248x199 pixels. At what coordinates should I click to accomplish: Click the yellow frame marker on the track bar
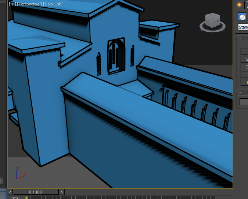[26, 198]
